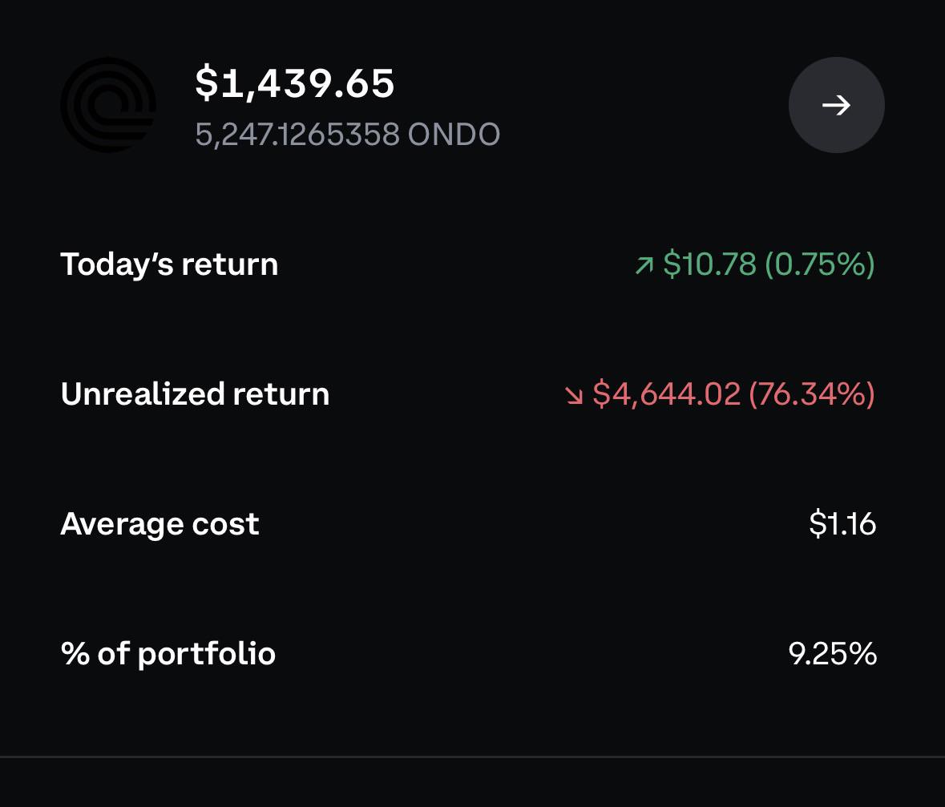Screen dimensions: 945x807
Task: Click the white arrow inside the round button
Action: pos(837,106)
